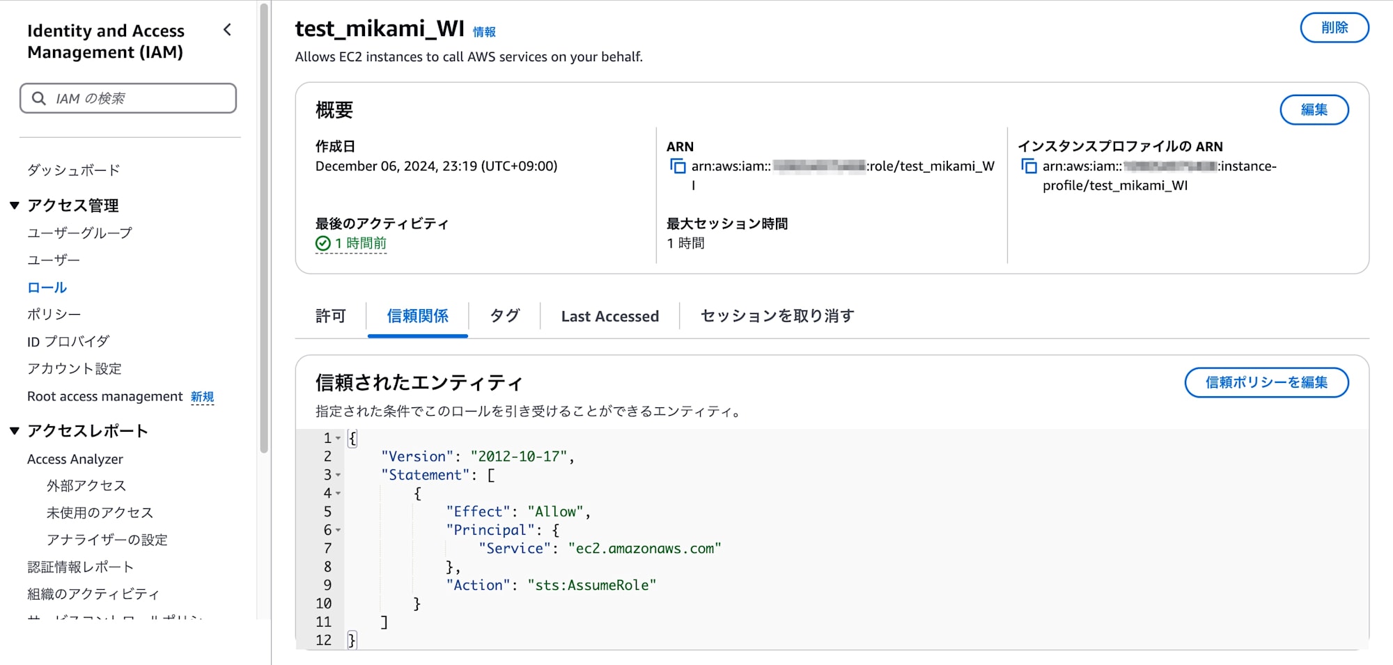Open アカウント設定 in the sidebar
Screen dimensions: 1393x665
[x=74, y=368]
